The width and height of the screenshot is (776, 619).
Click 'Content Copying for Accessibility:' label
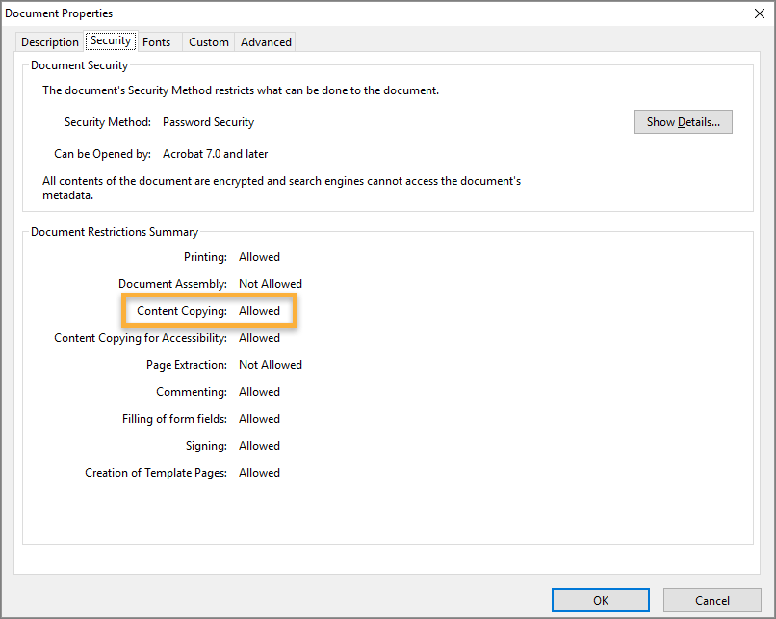pos(141,338)
